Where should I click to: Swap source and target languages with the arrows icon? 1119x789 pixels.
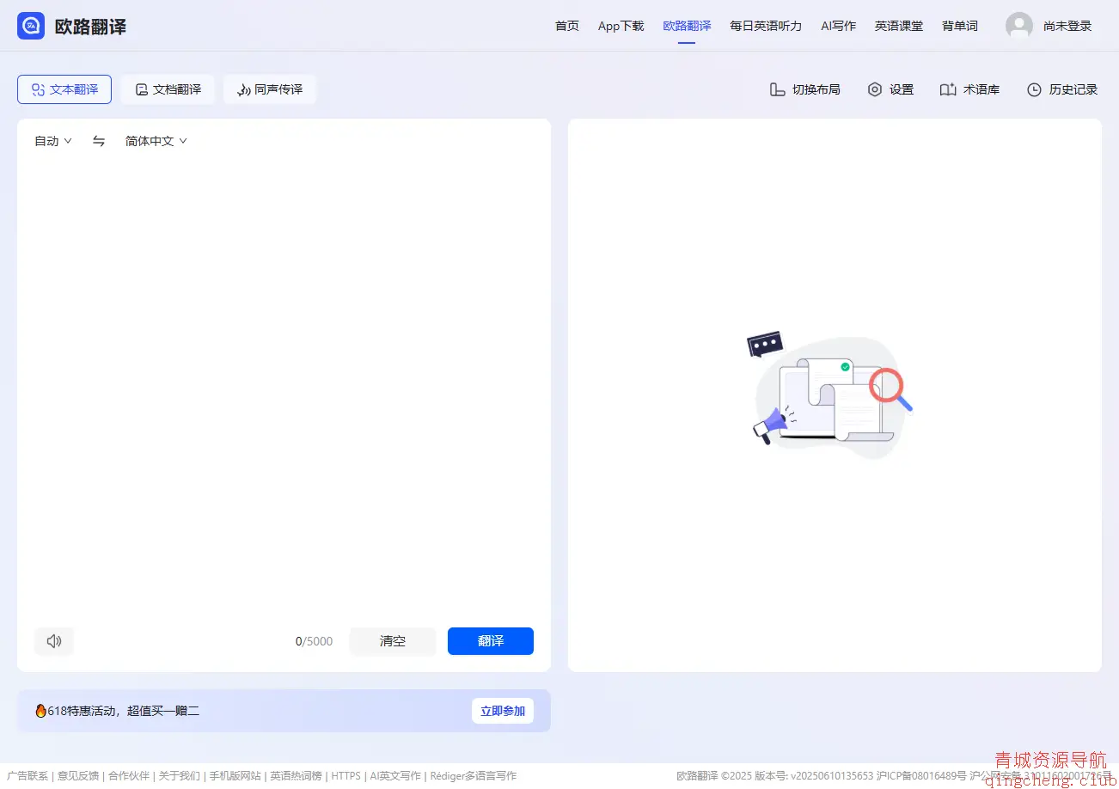pos(98,140)
